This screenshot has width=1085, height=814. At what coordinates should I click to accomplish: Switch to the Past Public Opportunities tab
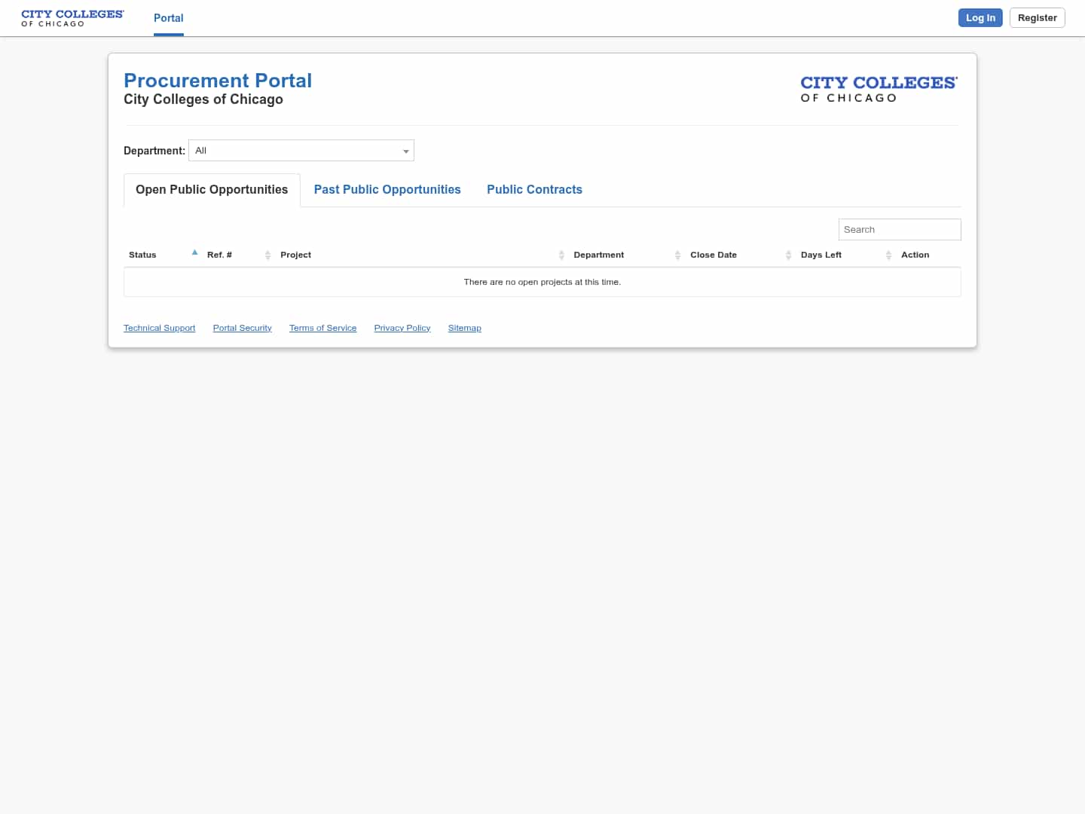click(387, 189)
